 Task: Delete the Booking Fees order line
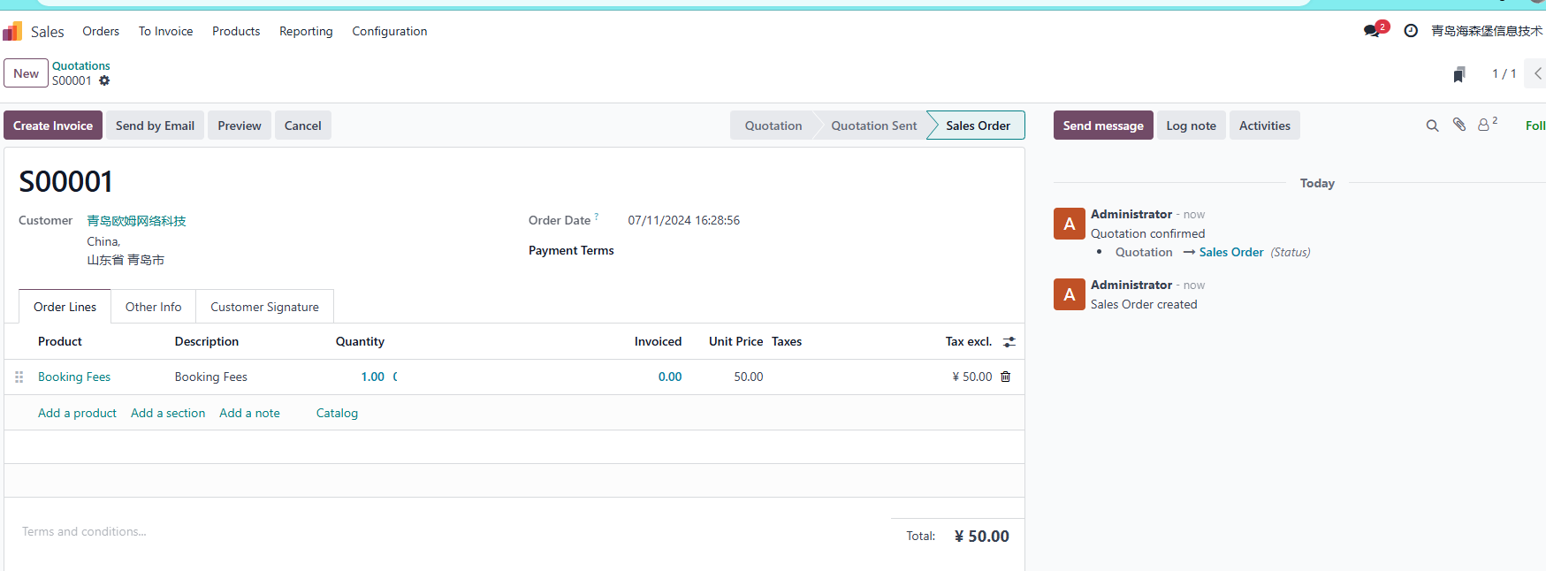pyautogui.click(x=1005, y=377)
